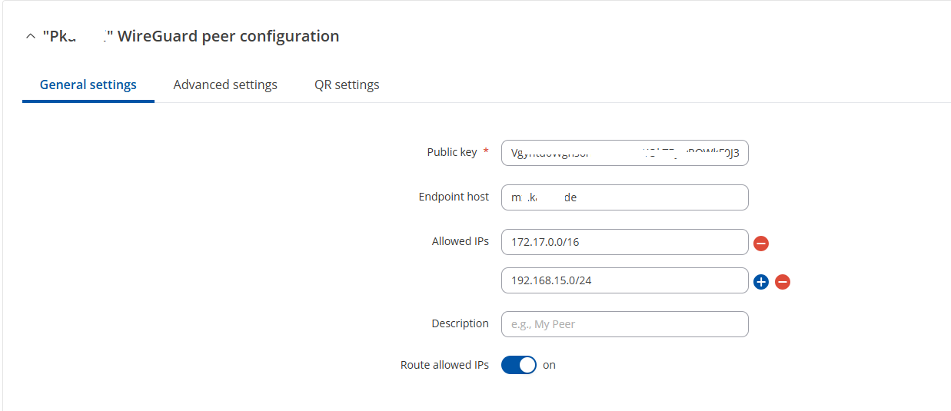The height and width of the screenshot is (411, 951).
Task: Click the "Description" field label
Action: tap(460, 323)
